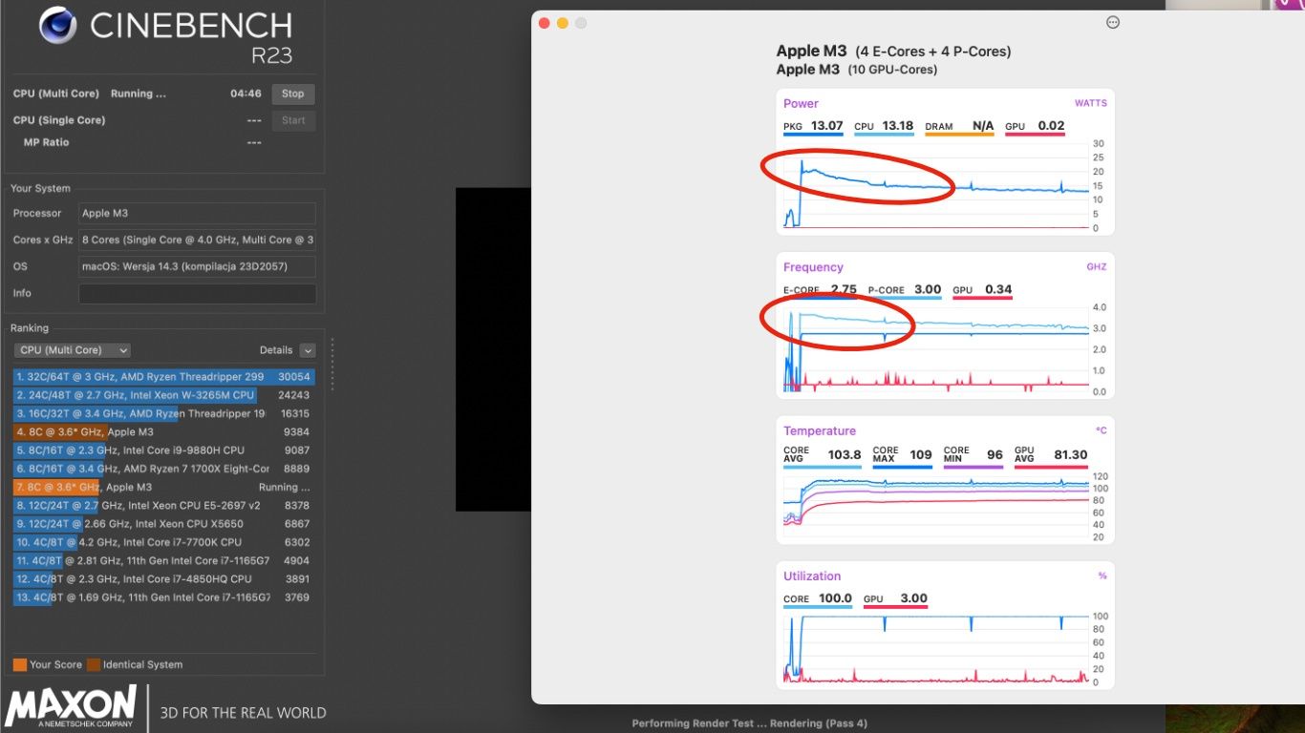This screenshot has height=733, width=1305.
Task: Close the Apple M3 monitor window
Action: [545, 23]
